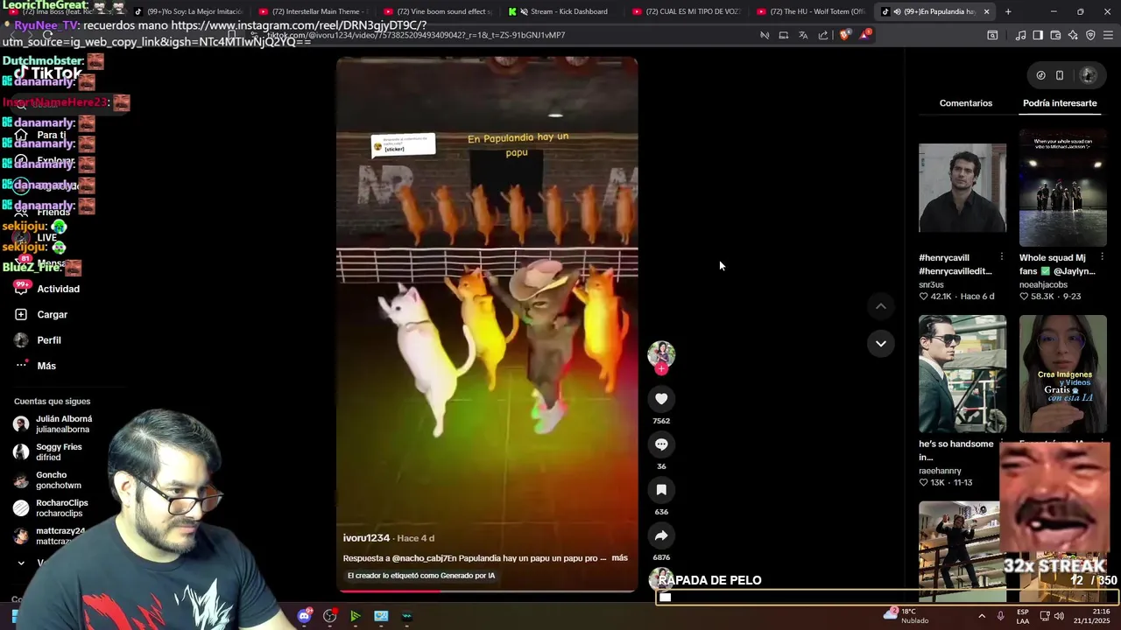1121x630 pixels.
Task: Open Crea Imágenes y Videos Gratis thumbnail
Action: [x=1063, y=374]
